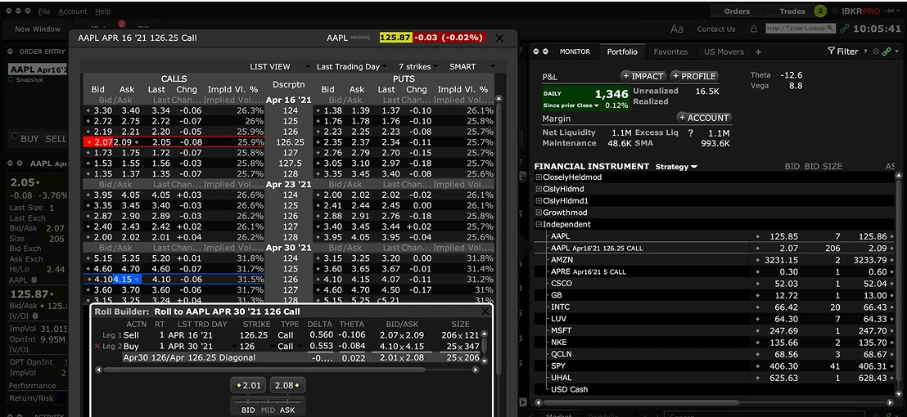The width and height of the screenshot is (907, 417).
Task: Click the gear icon left of IBKRPRO
Action: pyautogui.click(x=836, y=11)
